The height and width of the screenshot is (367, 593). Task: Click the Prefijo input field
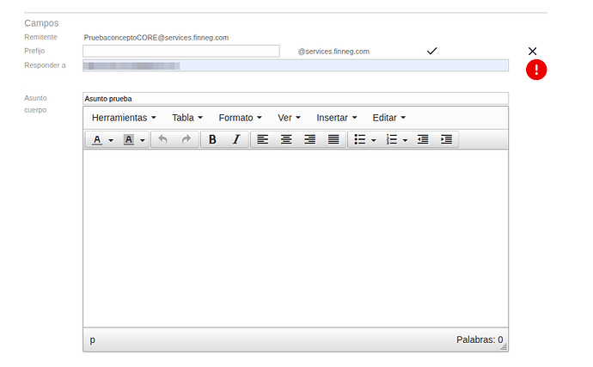tap(180, 52)
